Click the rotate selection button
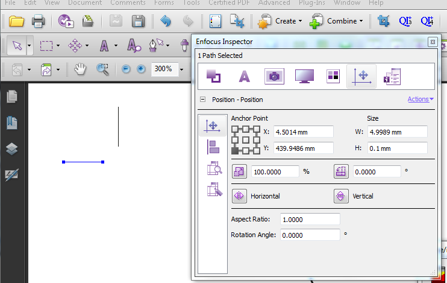Screen dimensions: 447x283 click(x=341, y=171)
